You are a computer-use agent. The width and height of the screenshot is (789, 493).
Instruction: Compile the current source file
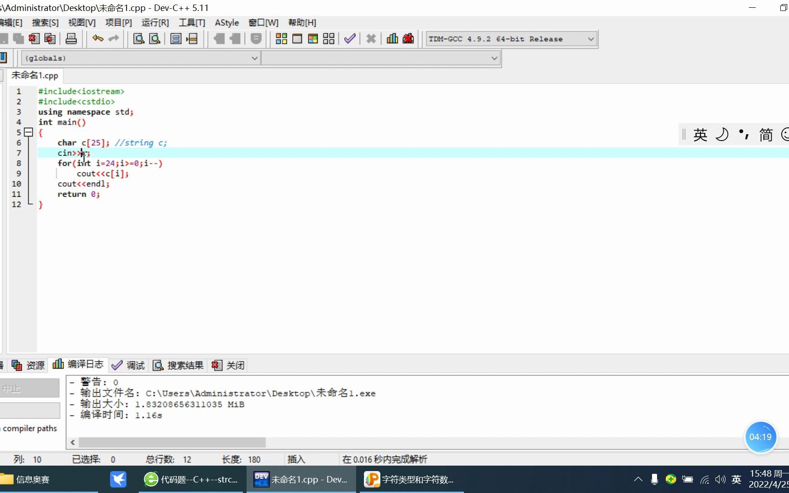tap(281, 39)
